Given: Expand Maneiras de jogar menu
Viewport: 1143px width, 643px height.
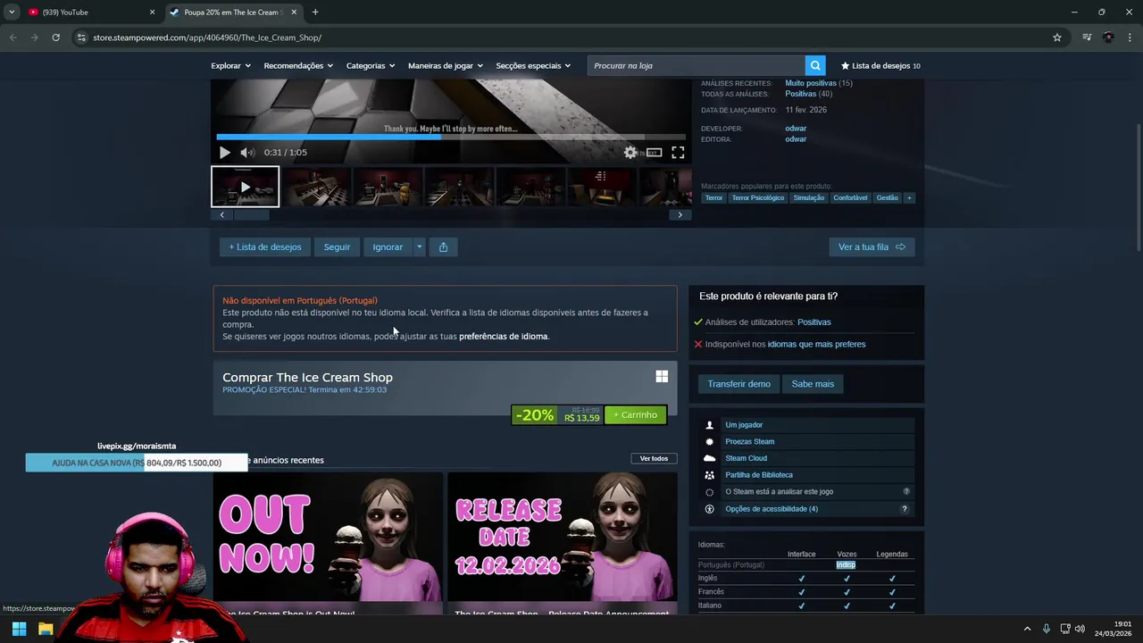Looking at the screenshot, I should 446,65.
